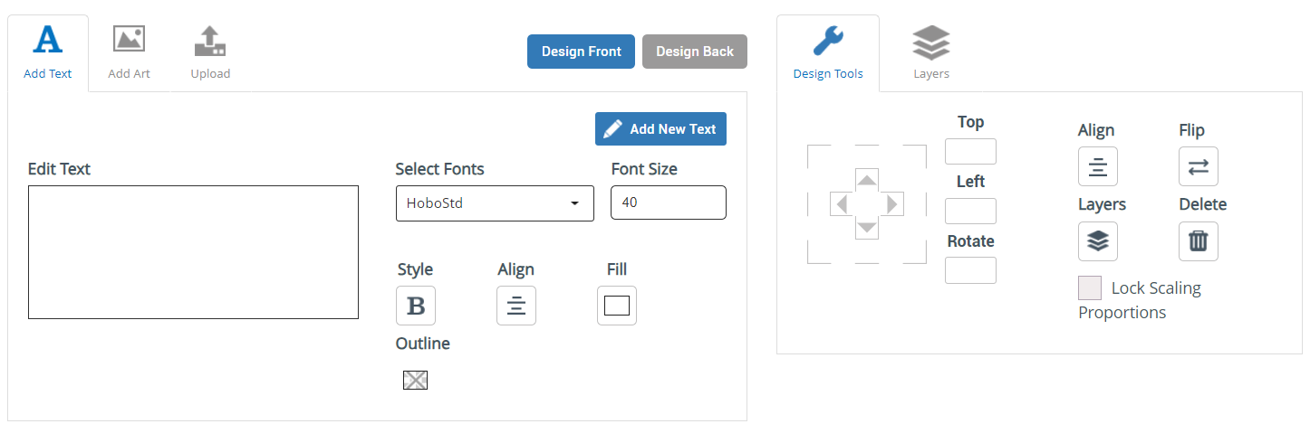Open the Fill color swatch
The height and width of the screenshot is (424, 1310).
(x=617, y=306)
